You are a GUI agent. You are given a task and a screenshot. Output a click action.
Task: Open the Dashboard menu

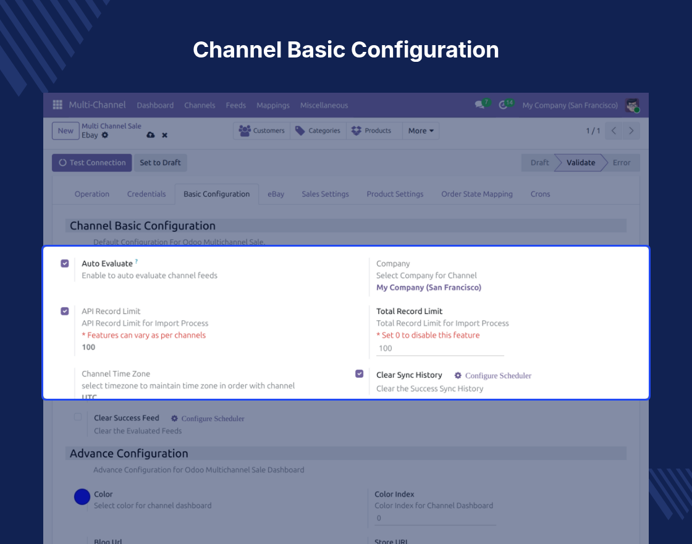(x=155, y=105)
